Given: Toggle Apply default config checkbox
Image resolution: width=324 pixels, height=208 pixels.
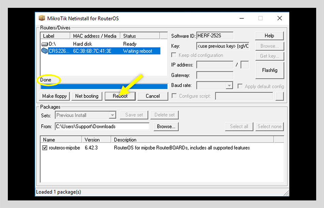Looking at the screenshot, I should click(240, 86).
